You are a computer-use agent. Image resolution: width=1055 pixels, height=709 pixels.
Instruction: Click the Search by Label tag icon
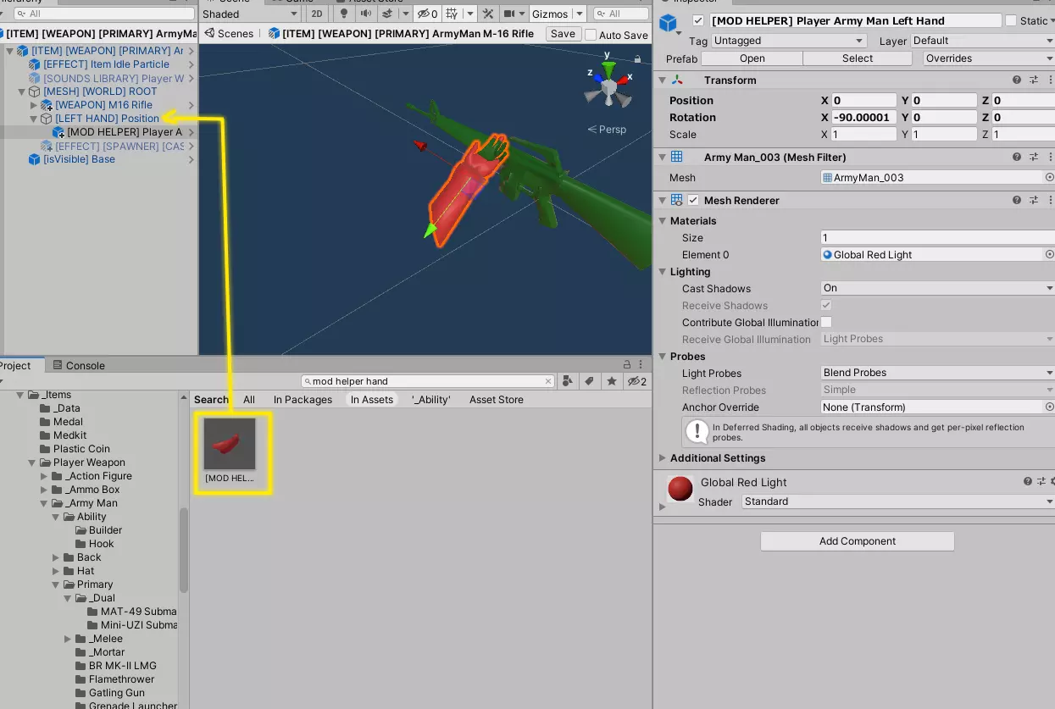pyautogui.click(x=590, y=381)
